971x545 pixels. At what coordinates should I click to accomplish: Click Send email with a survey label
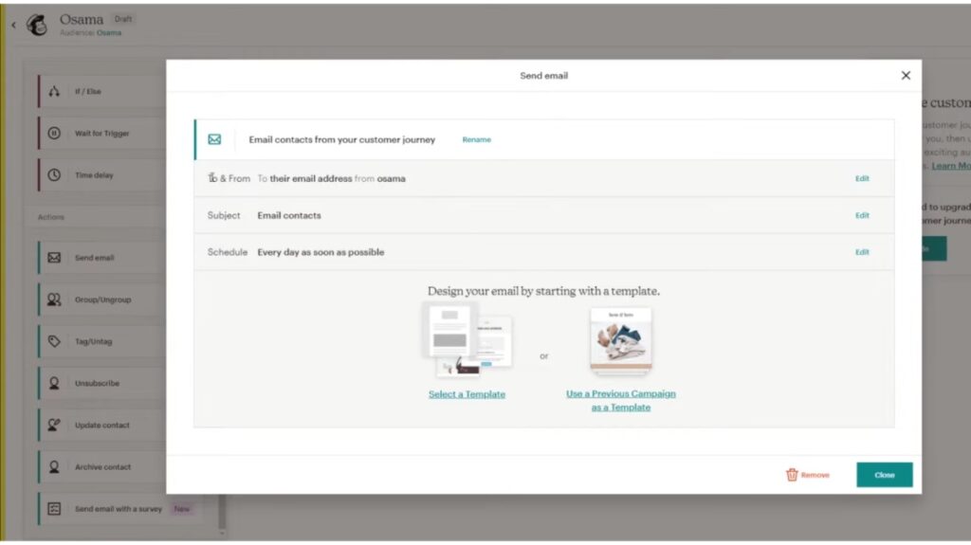tap(119, 509)
